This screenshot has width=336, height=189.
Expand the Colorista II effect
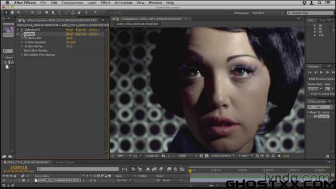tap(18, 30)
